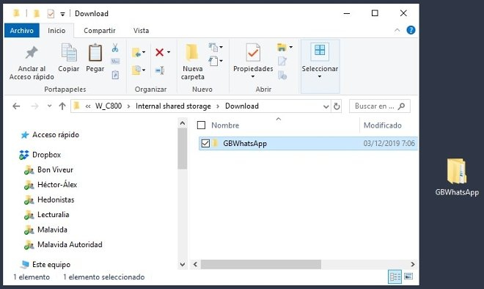Open the Lecturalia folder in sidebar
Screen dimensions: 484x289
pos(53,215)
